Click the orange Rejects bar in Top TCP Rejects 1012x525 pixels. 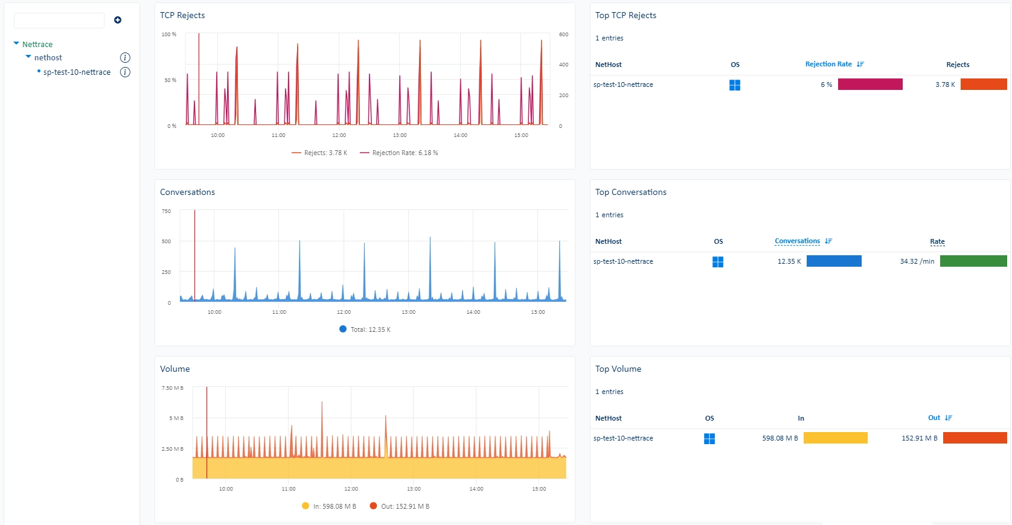(984, 84)
